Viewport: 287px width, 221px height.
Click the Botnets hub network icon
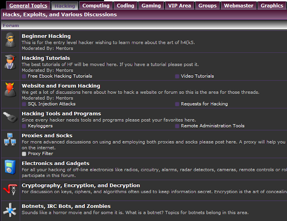pos(10,210)
